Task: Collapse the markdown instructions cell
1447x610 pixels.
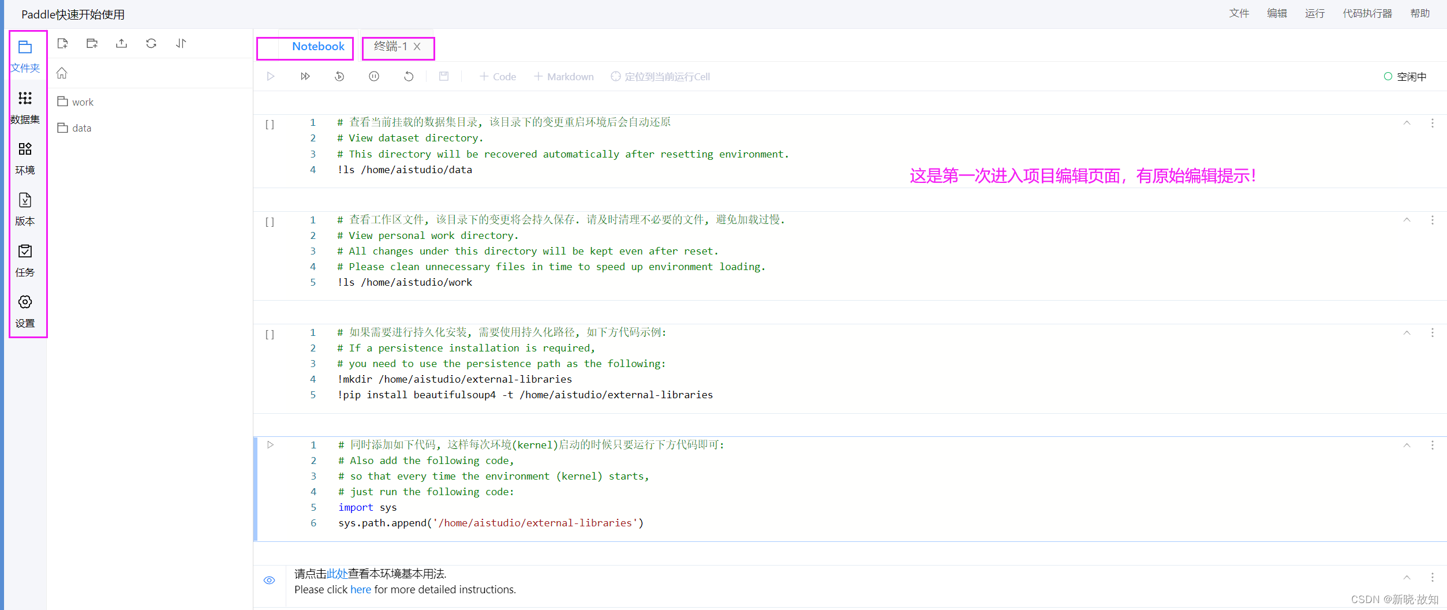Action: click(1407, 578)
